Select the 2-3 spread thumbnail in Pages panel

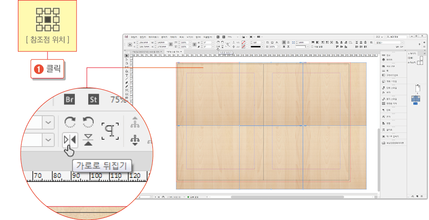(416, 98)
